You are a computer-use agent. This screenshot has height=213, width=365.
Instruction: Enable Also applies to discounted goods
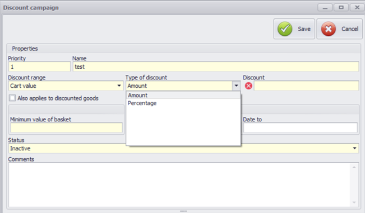pos(12,98)
